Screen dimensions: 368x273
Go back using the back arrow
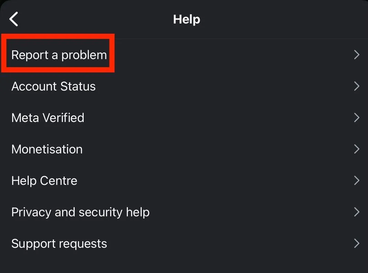tap(14, 19)
